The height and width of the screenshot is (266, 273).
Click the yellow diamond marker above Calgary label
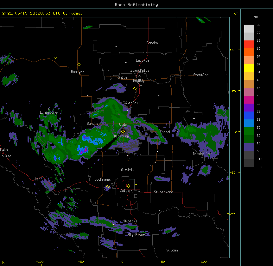click(x=128, y=186)
